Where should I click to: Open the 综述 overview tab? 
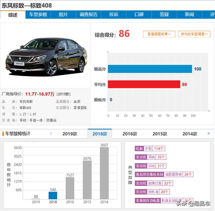pos(13,14)
